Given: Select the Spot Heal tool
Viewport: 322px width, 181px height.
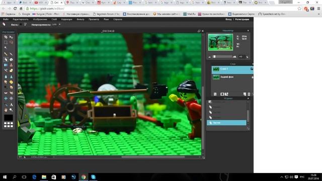Looking at the screenshot, I should (11, 93).
